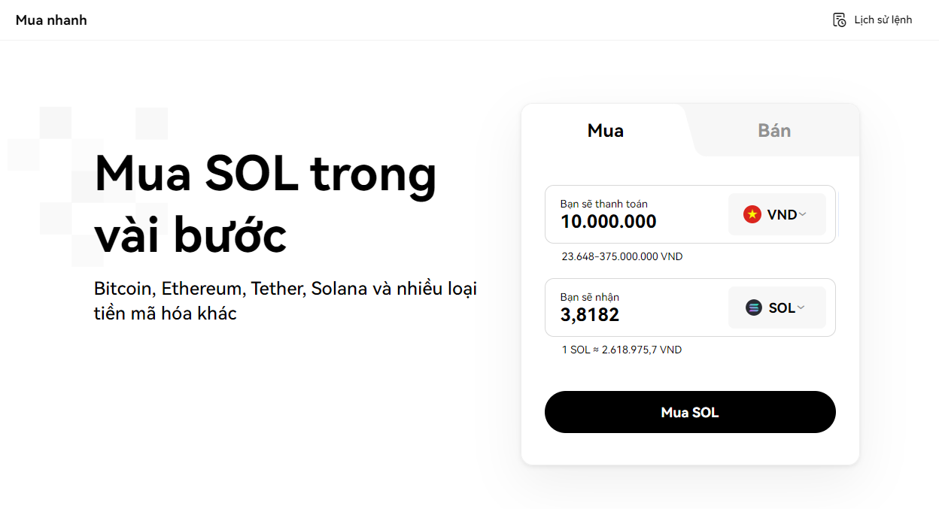939x509 pixels.
Task: Click the Bạn sẽ thanh toán label
Action: 604,204
